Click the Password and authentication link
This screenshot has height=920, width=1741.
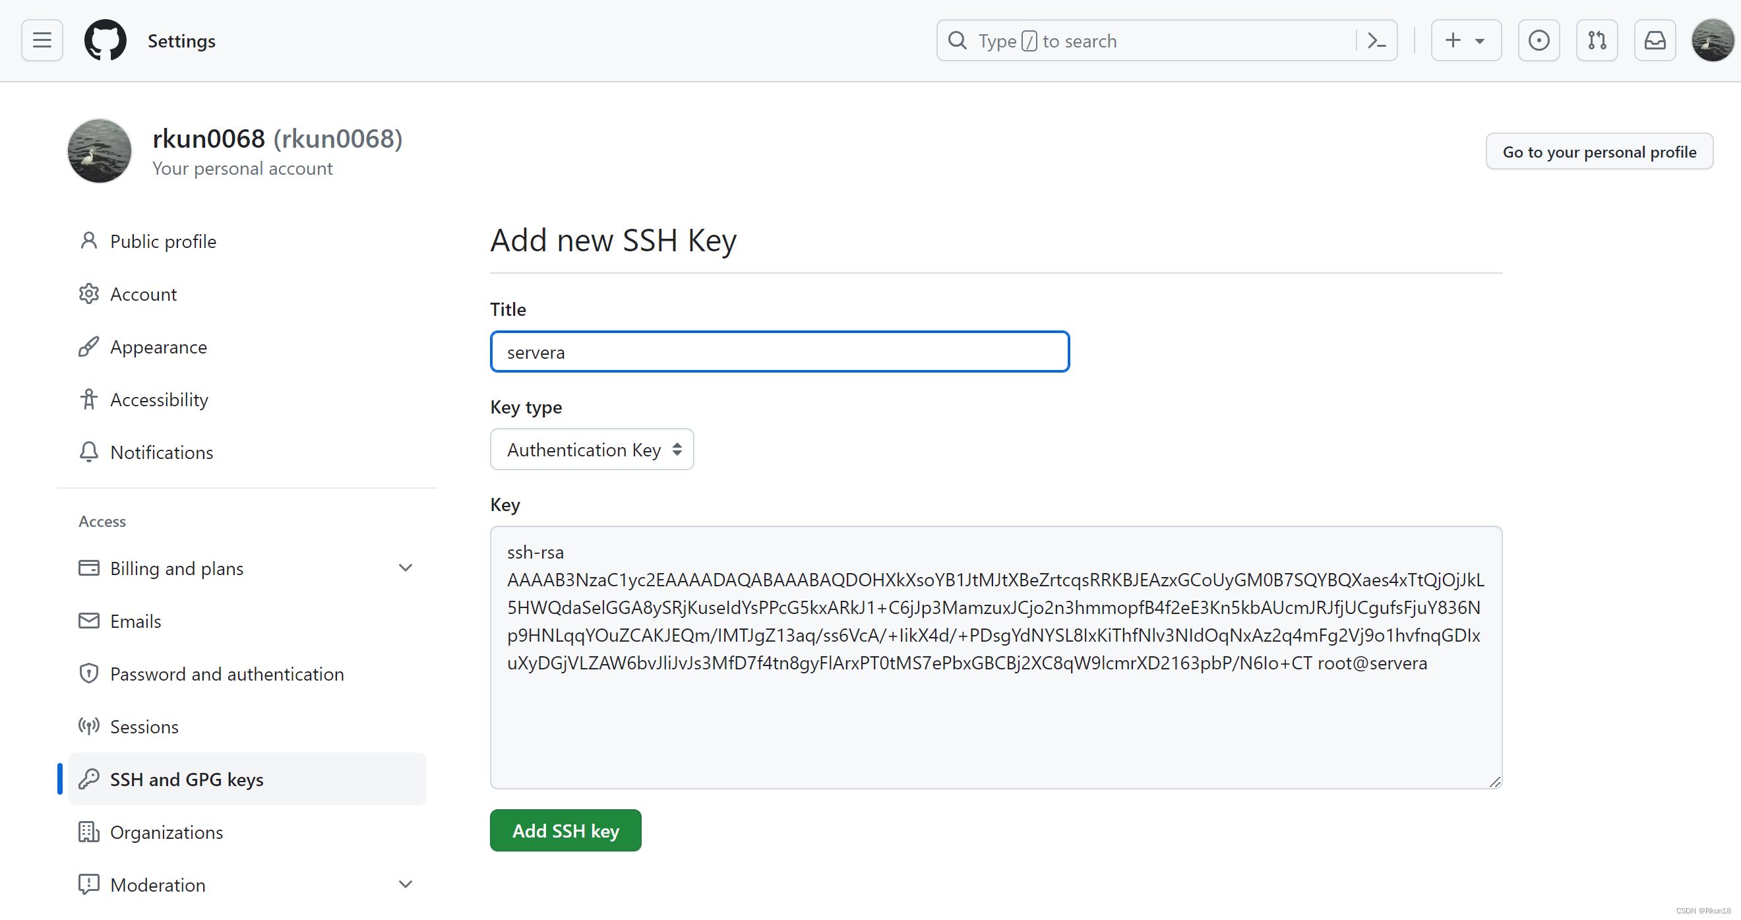[227, 673]
